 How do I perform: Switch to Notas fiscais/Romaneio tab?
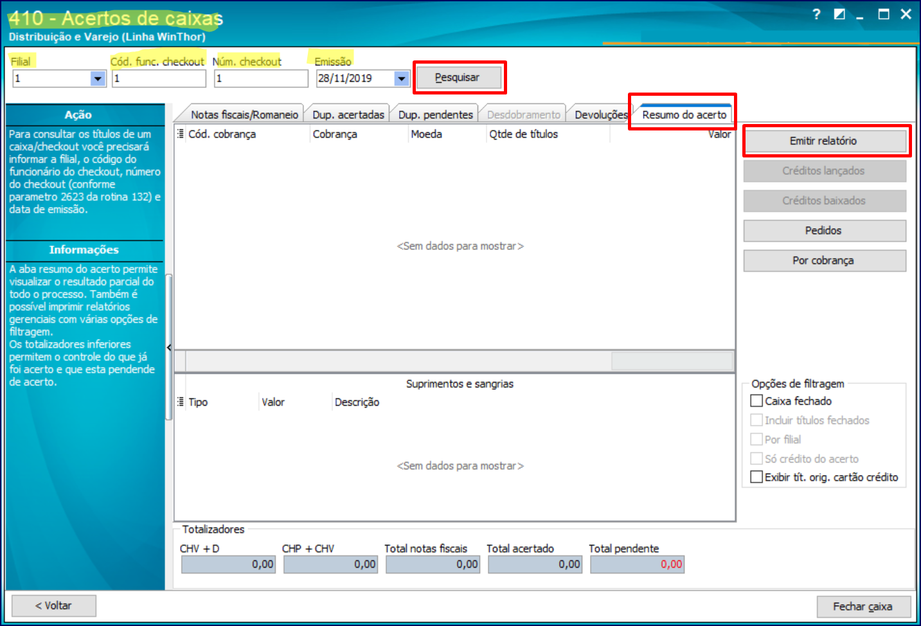[x=244, y=114]
